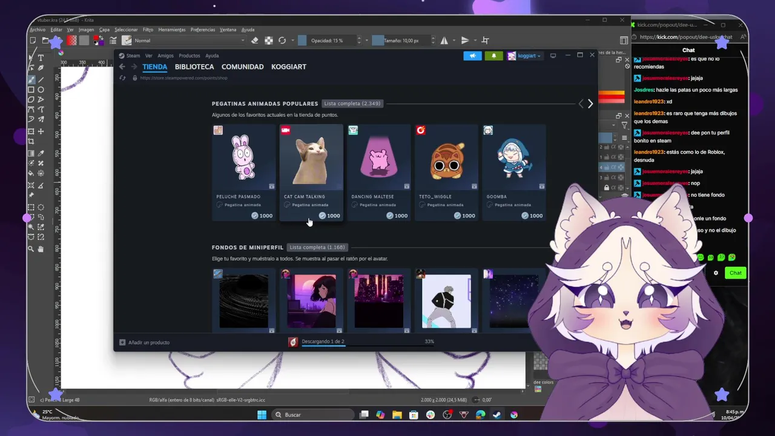Switch to Steam BIBLIOTECA tab

(x=194, y=67)
